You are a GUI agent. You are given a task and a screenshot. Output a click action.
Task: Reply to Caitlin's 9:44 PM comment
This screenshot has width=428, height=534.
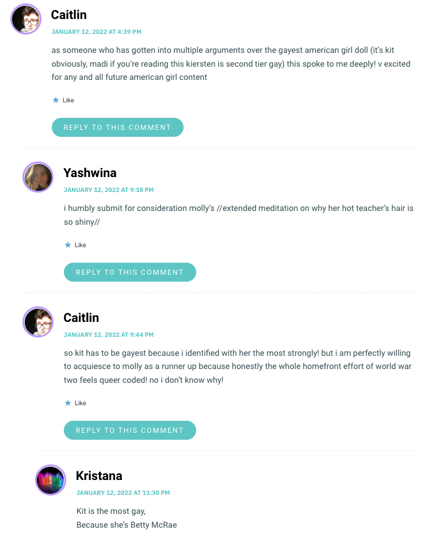pos(130,430)
